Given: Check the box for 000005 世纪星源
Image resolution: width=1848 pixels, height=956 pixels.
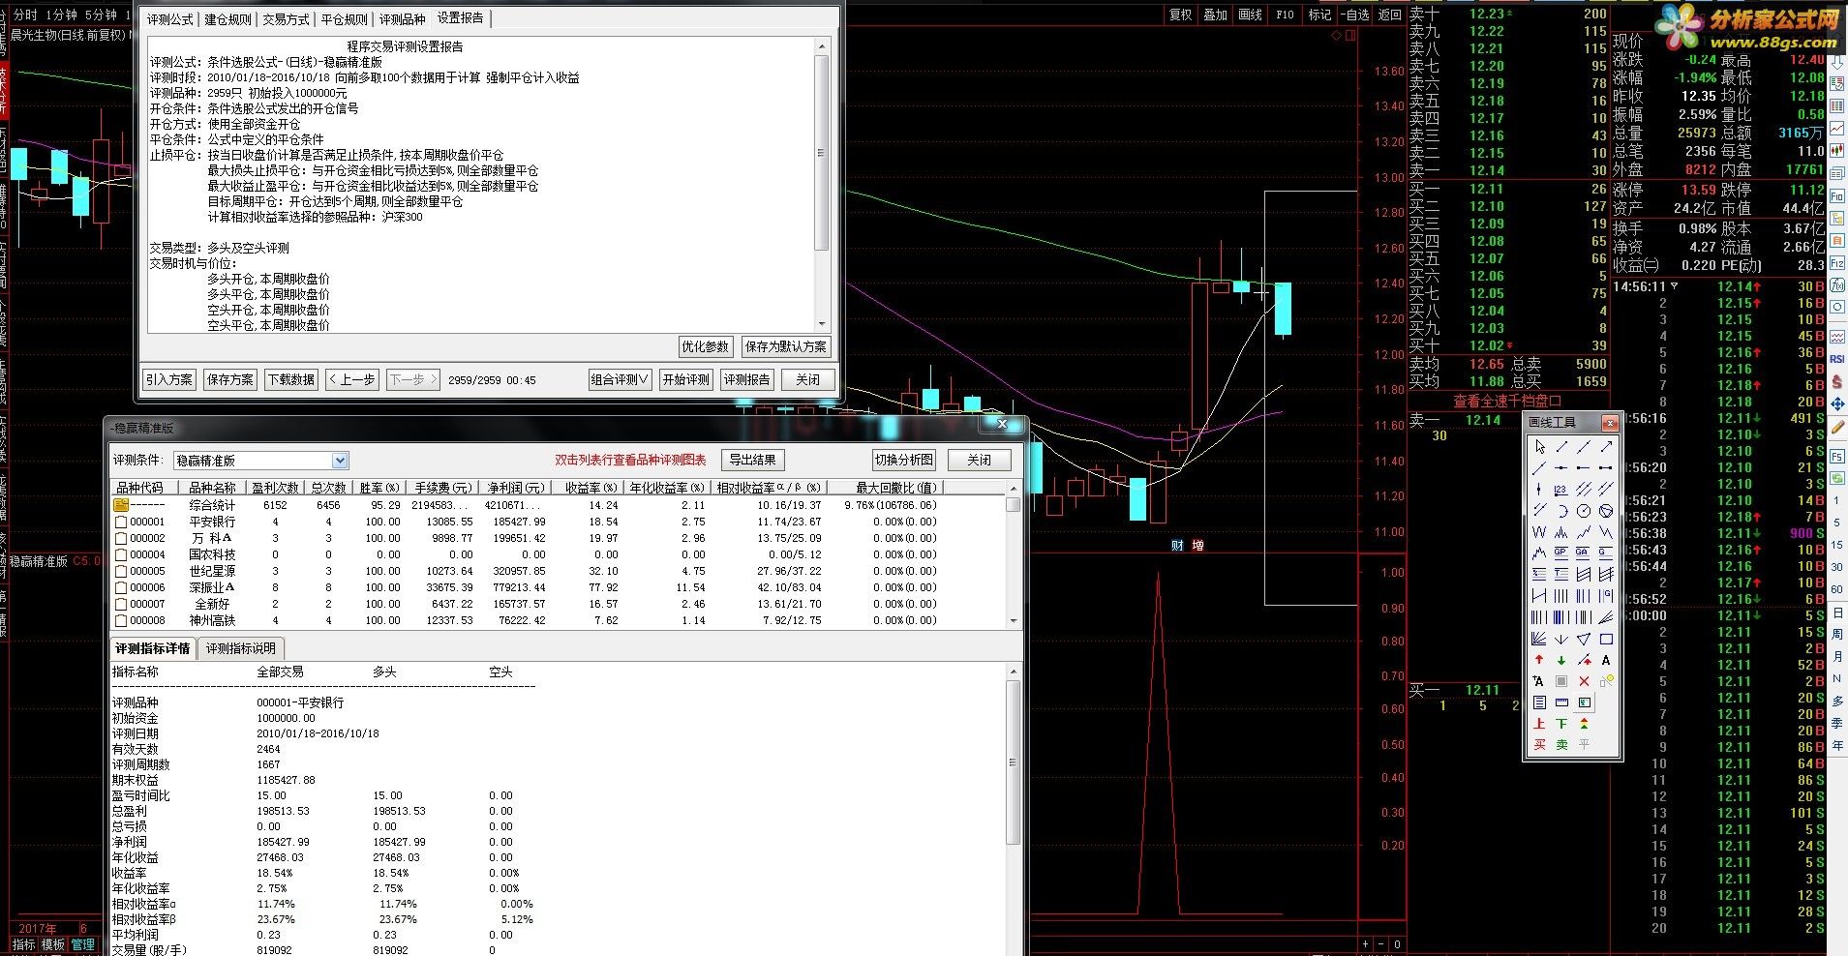Looking at the screenshot, I should pyautogui.click(x=121, y=571).
